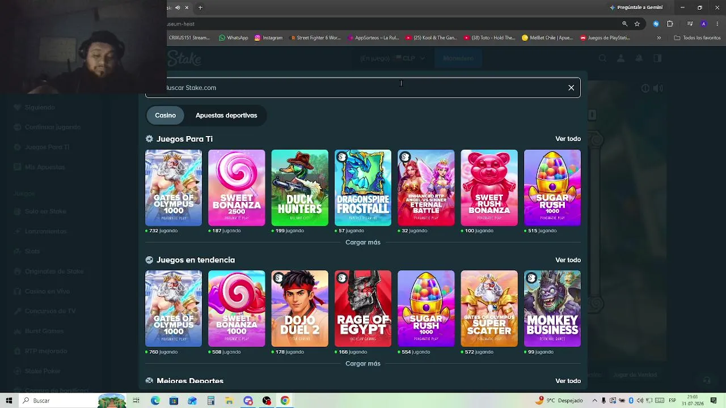726x408 pixels.
Task: Open File Explorer from the taskbar
Action: [229, 401]
